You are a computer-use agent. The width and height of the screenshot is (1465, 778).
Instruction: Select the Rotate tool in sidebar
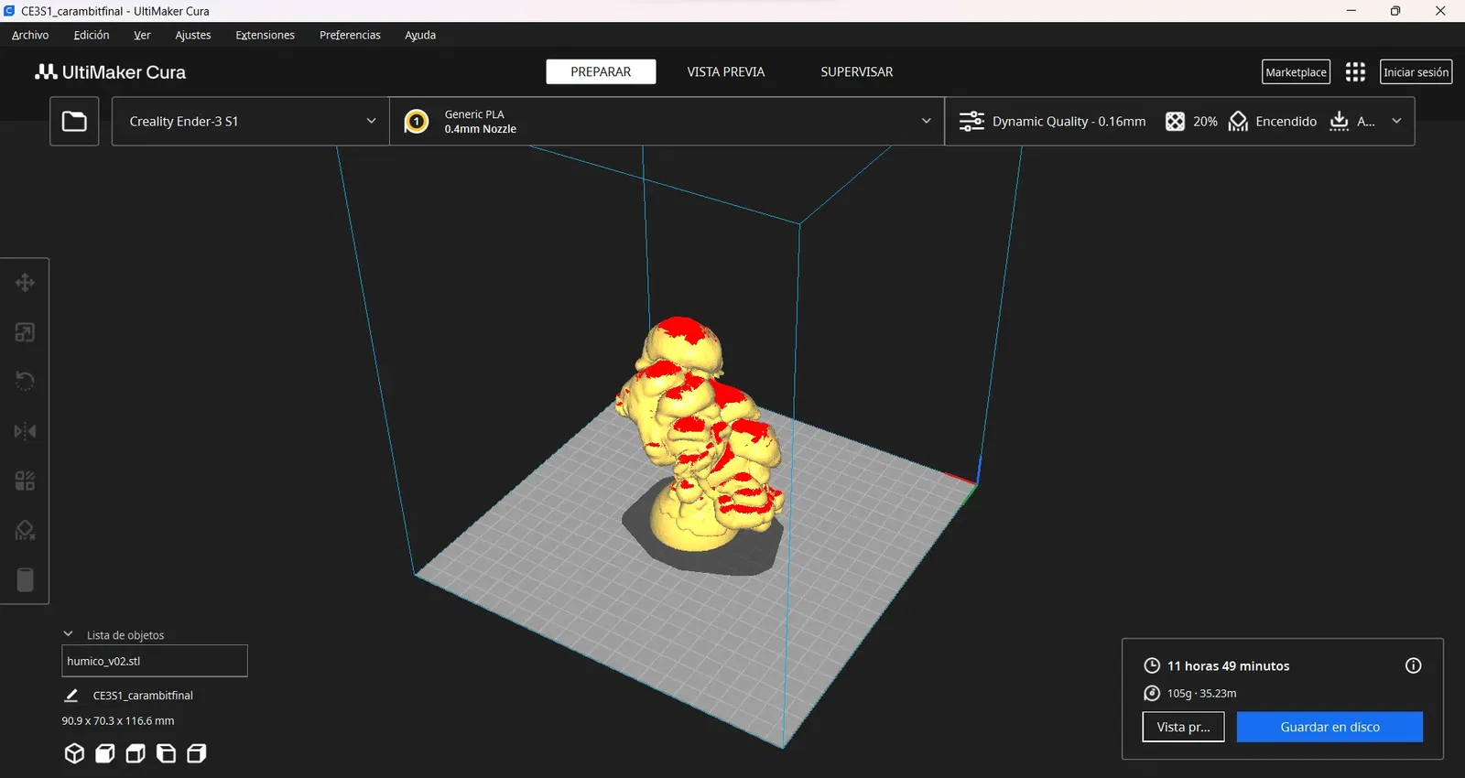click(25, 381)
